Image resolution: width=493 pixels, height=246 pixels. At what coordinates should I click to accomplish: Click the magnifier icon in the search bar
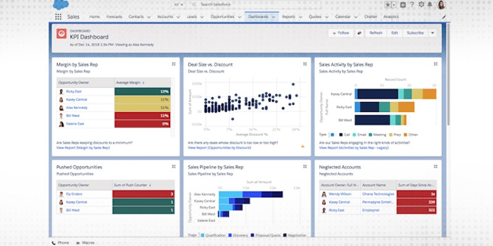pos(194,5)
